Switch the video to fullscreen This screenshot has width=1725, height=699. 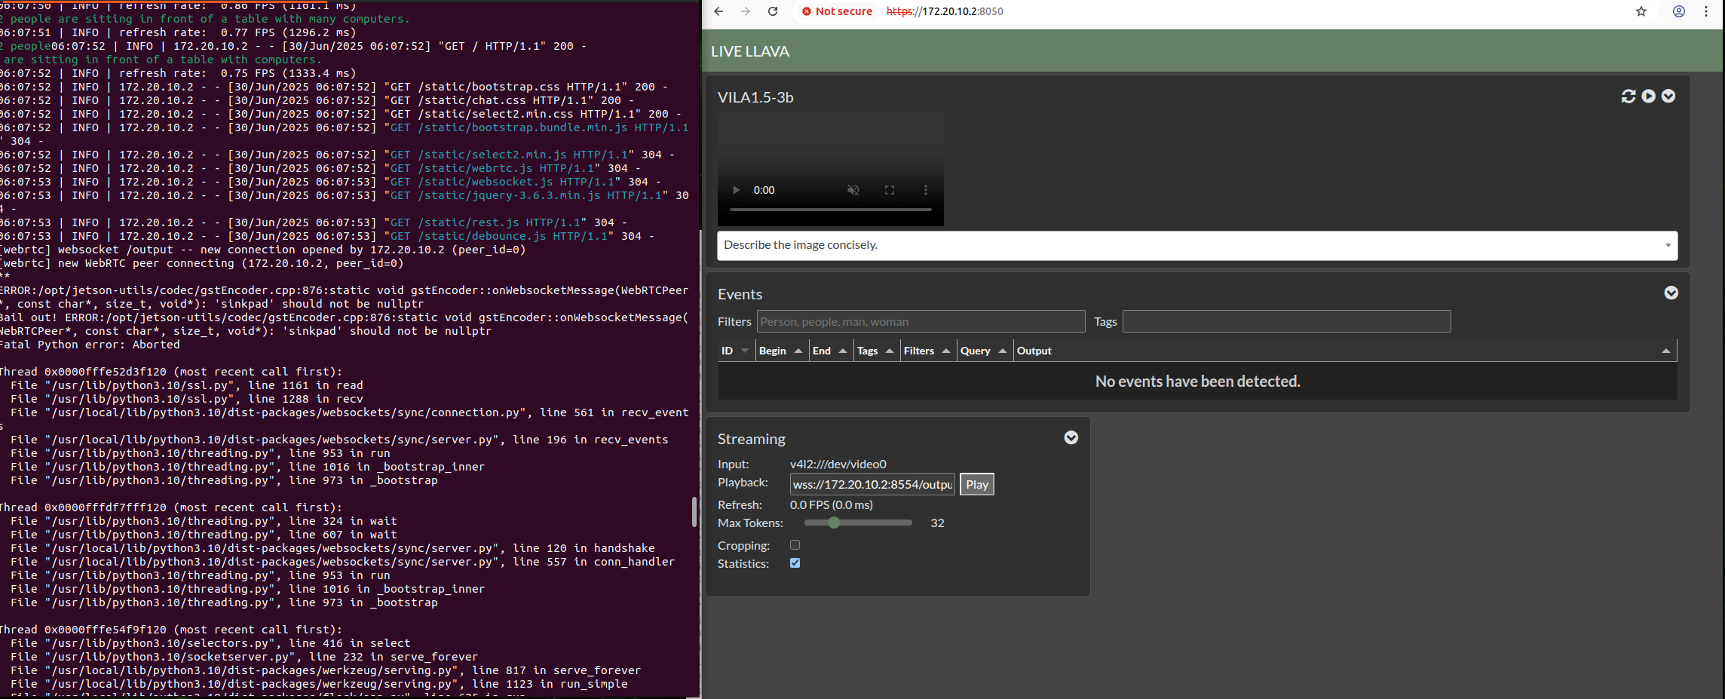[x=890, y=190]
